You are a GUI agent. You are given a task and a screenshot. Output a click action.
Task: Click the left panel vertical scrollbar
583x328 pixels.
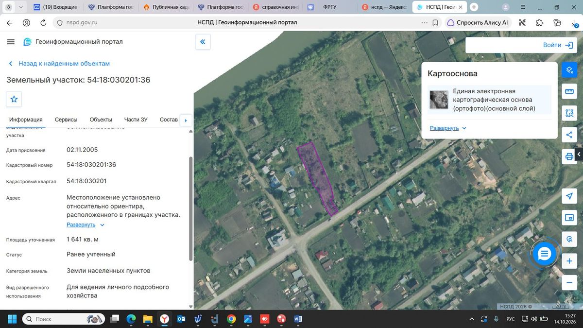(x=190, y=209)
